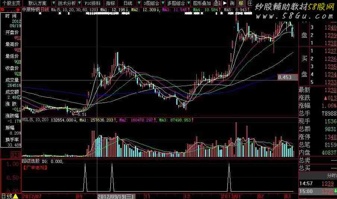Viewport: 337px width, 199px height.
Task: Click the 分时 tab label in right panel
Action: [332, 176]
